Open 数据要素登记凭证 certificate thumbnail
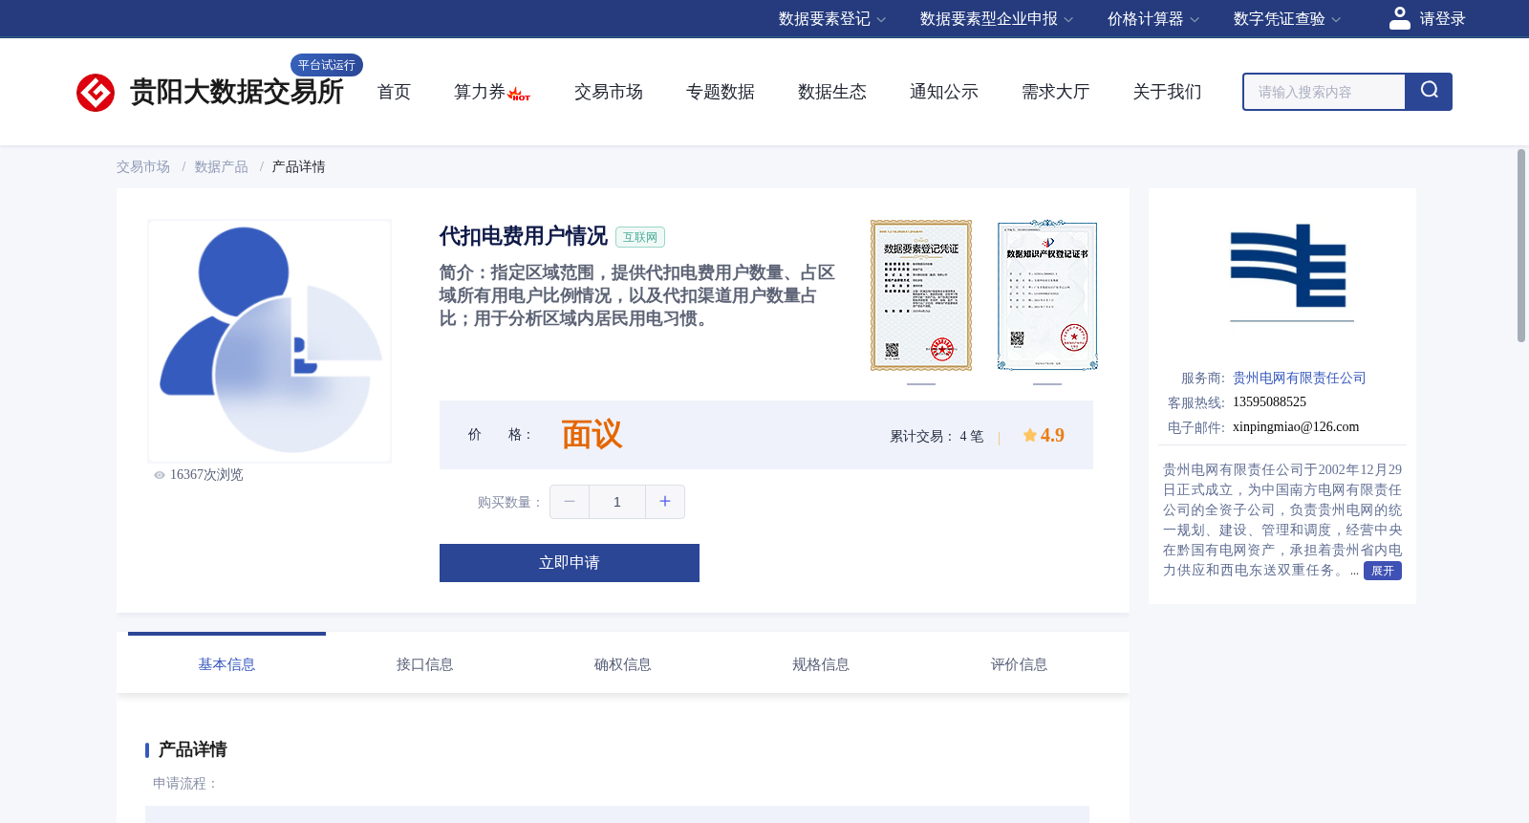The width and height of the screenshot is (1529, 823). point(921,295)
